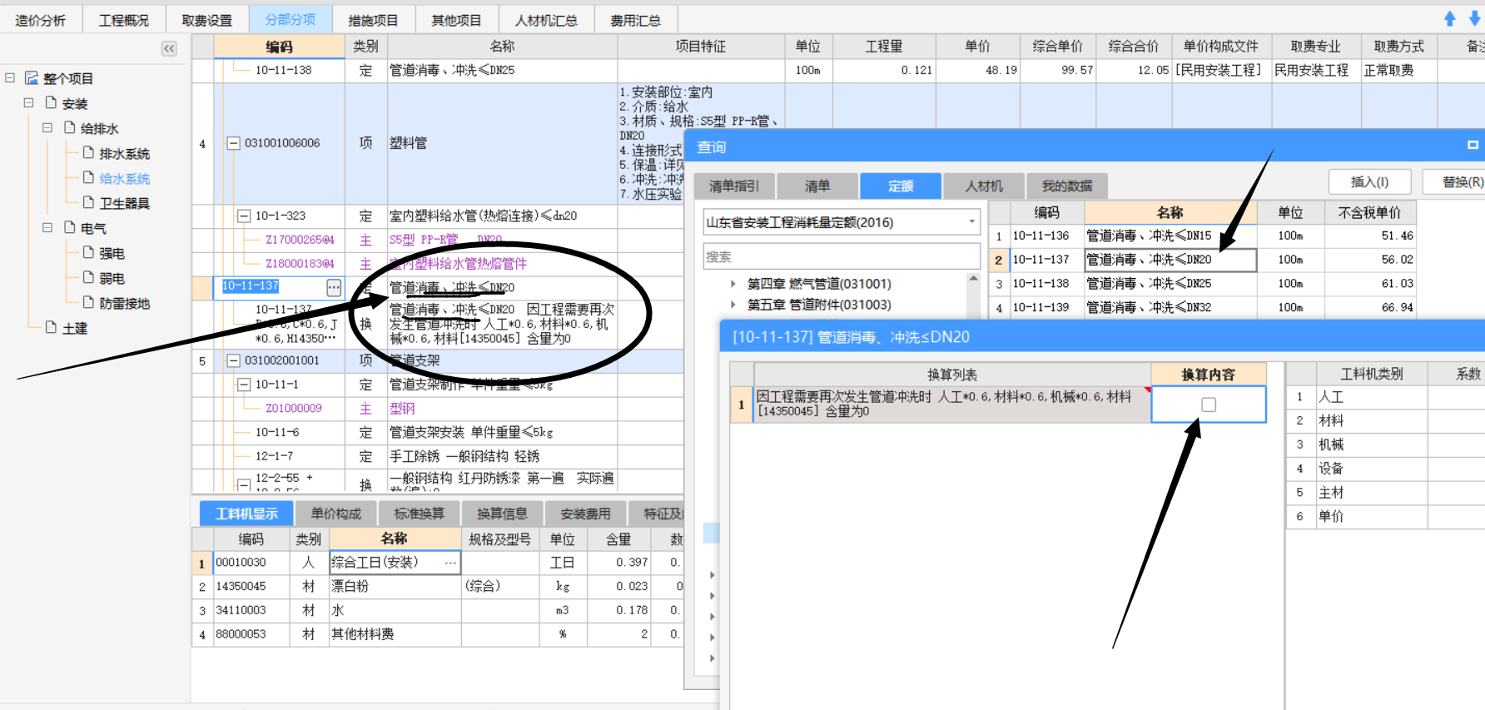This screenshot has height=710, width=1485.
Task: Select 给水系统 in the project tree
Action: click(124, 178)
